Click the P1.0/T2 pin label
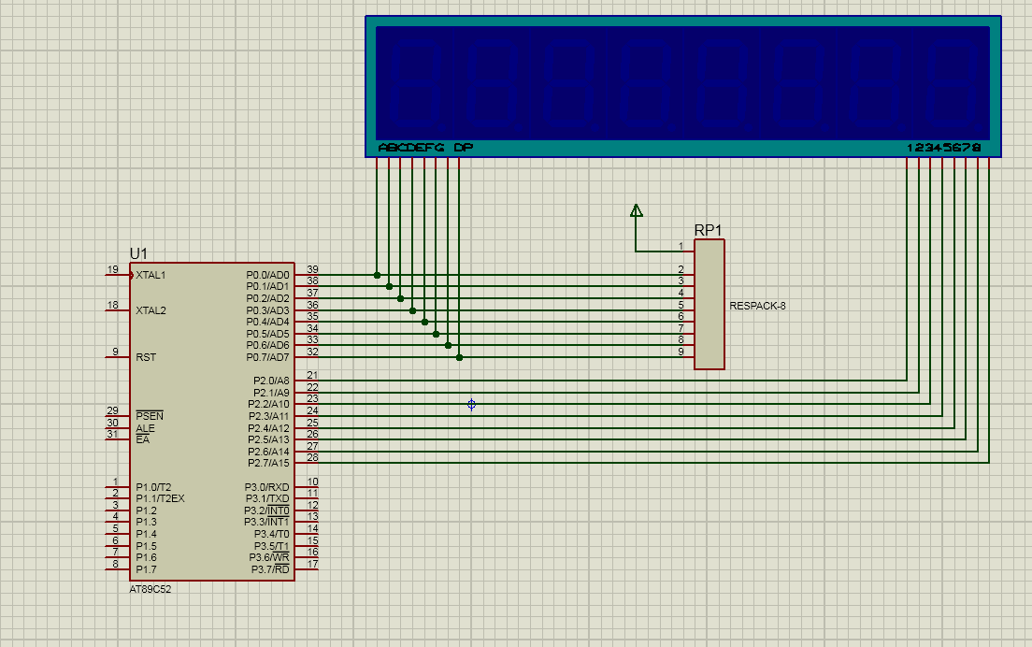 point(153,487)
